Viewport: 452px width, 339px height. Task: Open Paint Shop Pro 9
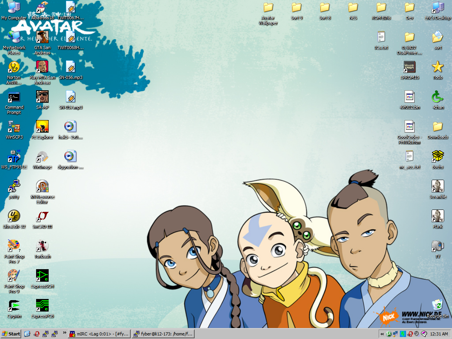(x=14, y=281)
